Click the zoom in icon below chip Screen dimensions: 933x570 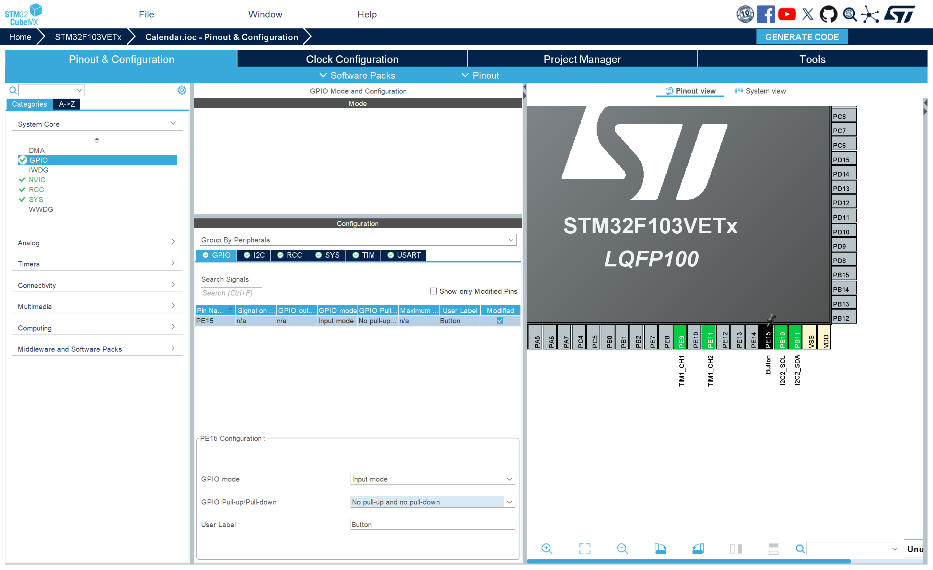coord(547,549)
